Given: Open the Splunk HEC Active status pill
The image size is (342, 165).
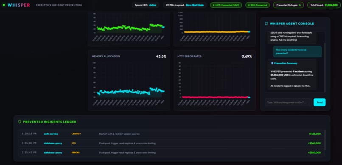Looking at the screenshot, I should click(x=146, y=5).
